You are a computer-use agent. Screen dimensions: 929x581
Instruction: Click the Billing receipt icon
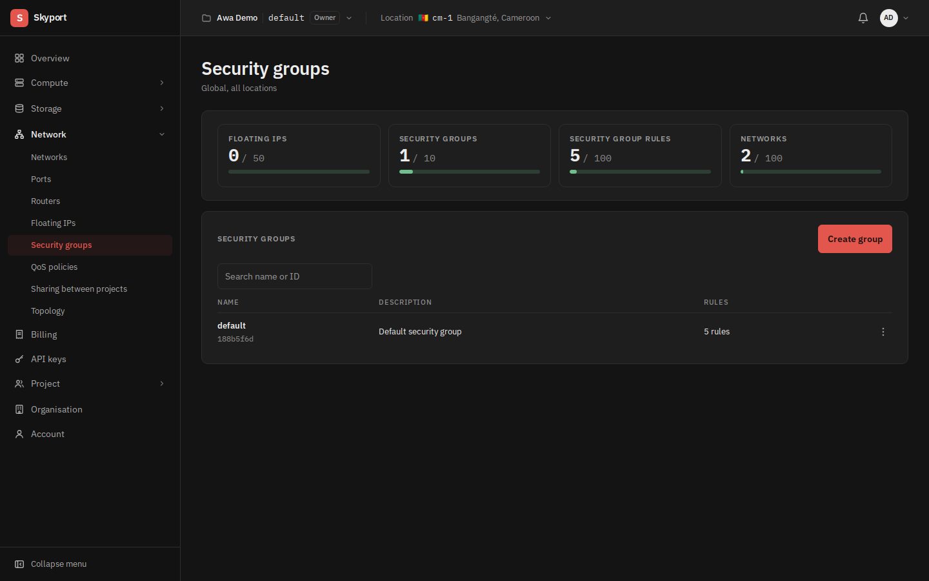[x=19, y=334]
